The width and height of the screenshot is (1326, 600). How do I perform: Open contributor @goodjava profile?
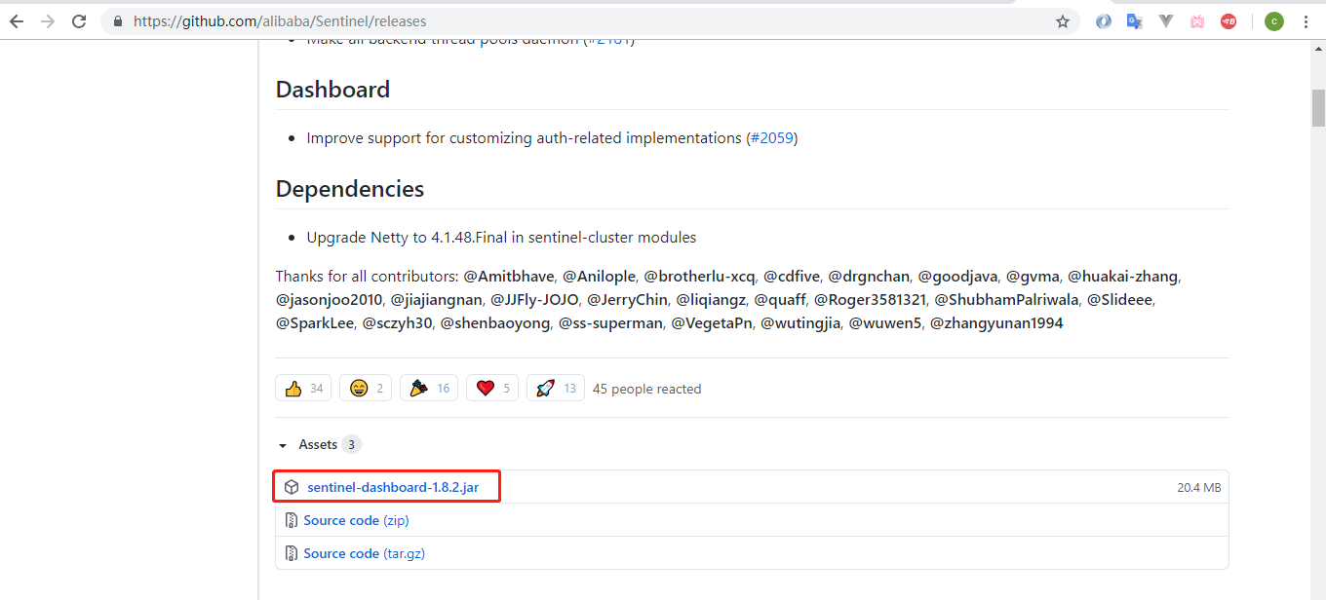pyautogui.click(x=957, y=277)
